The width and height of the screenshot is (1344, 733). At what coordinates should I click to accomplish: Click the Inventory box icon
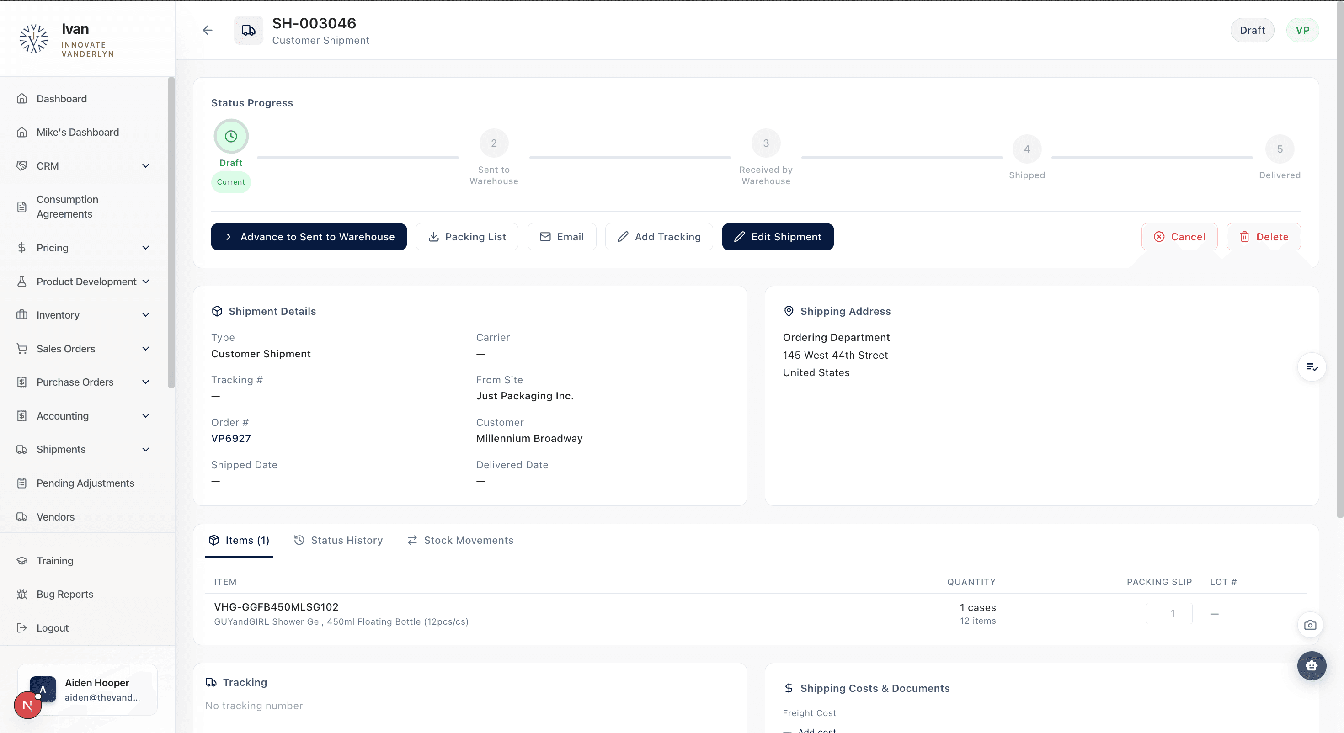22,315
